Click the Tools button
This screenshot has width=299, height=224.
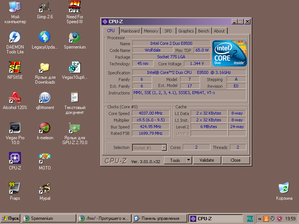[x=175, y=160]
